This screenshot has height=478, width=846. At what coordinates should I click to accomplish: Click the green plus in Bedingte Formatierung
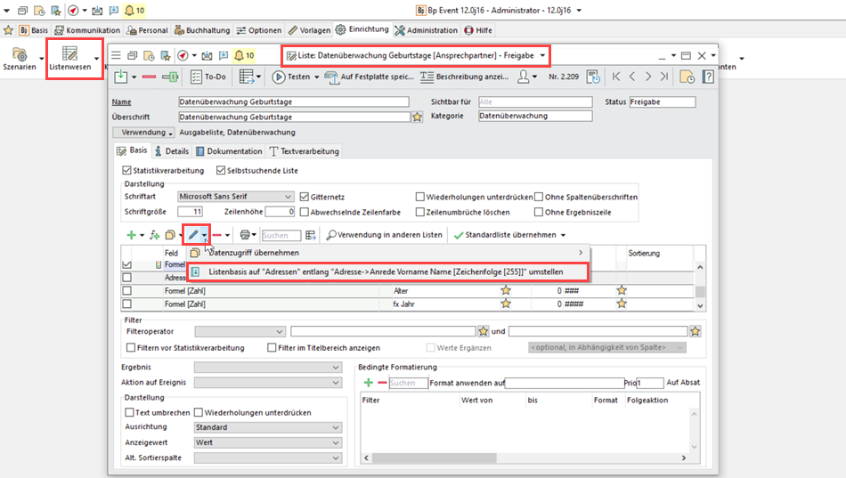coord(369,383)
